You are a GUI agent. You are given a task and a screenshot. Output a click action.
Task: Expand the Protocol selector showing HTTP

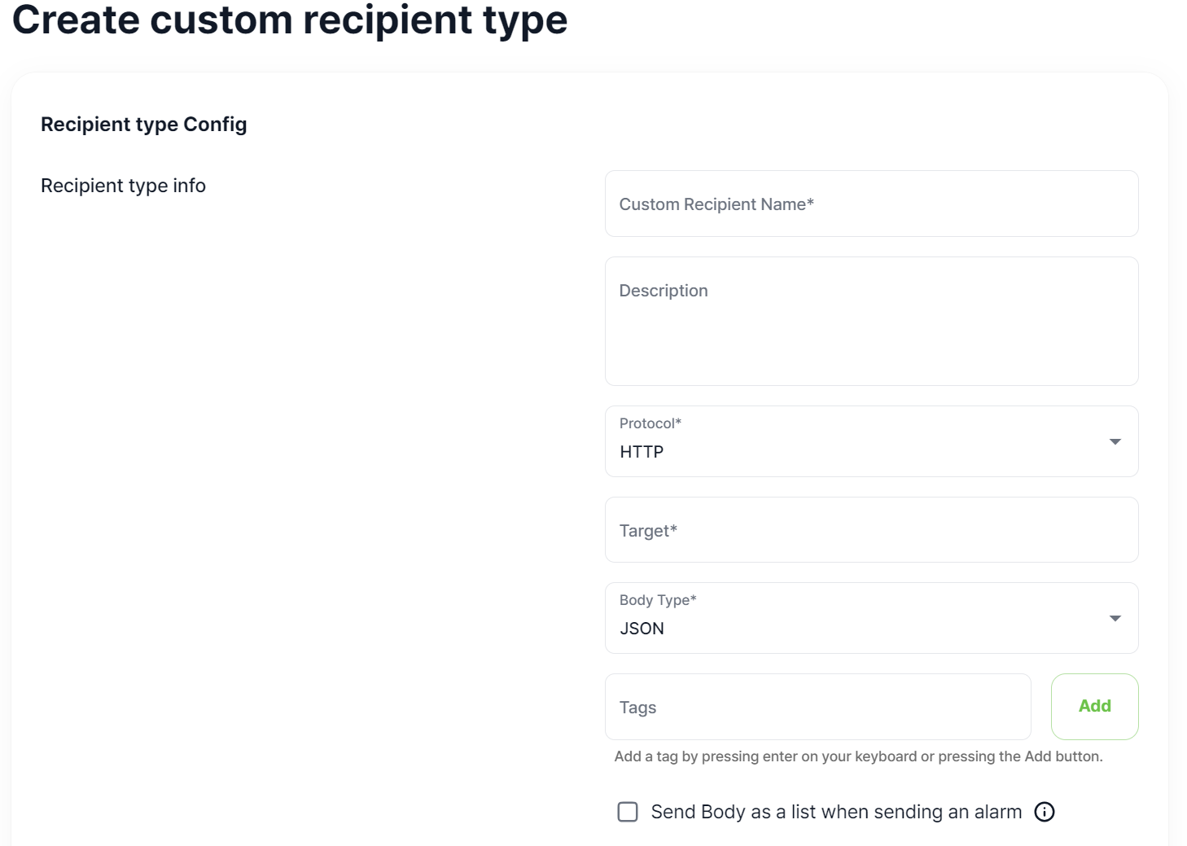[x=871, y=442]
